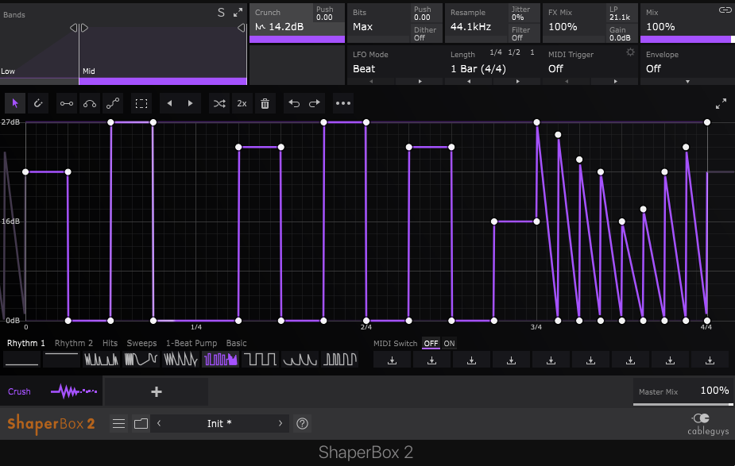Click the Init * preset name
The image size is (735, 466).
pyautogui.click(x=219, y=424)
